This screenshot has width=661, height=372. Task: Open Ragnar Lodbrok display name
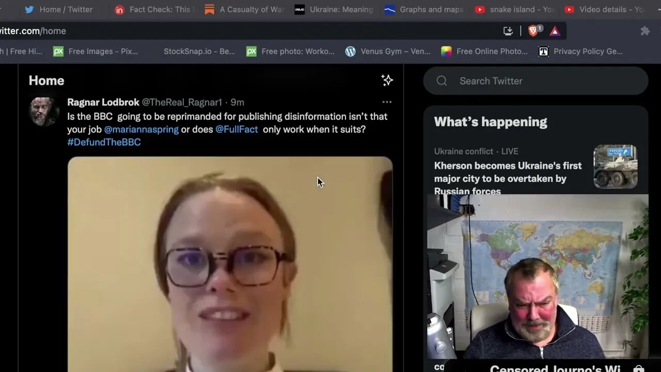[103, 102]
